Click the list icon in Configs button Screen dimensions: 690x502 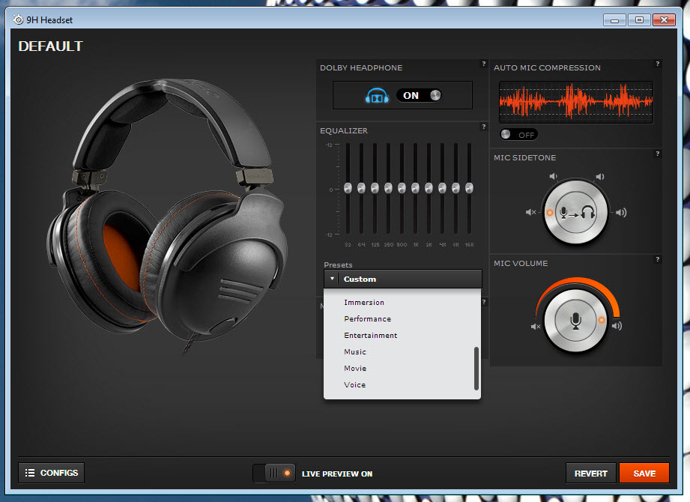tap(30, 473)
